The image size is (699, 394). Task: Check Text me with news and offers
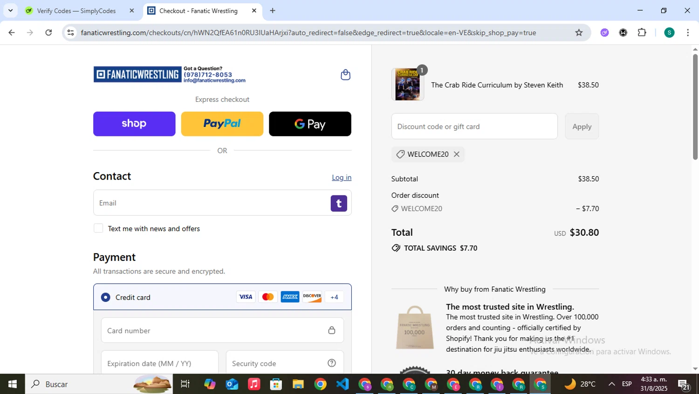pyautogui.click(x=98, y=228)
